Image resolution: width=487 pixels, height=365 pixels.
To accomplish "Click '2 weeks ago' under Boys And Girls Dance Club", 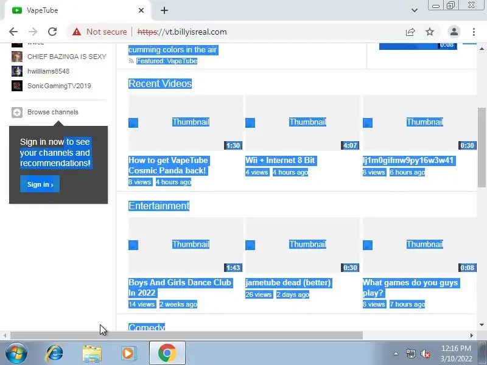I will pyautogui.click(x=178, y=304).
